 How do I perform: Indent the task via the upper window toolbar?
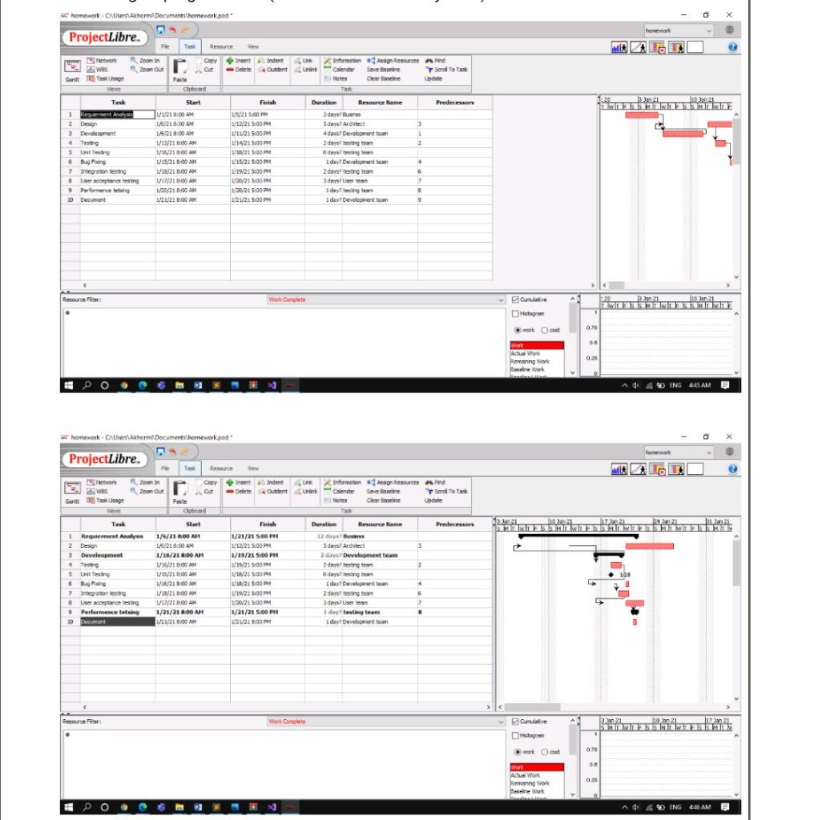pos(271,61)
